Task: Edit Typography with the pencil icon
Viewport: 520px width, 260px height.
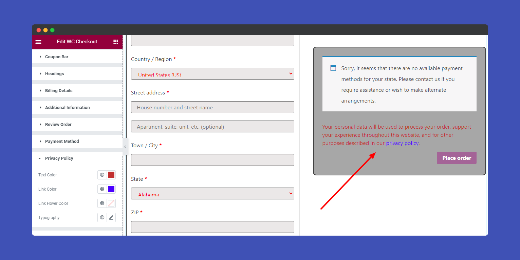Action: tap(111, 218)
